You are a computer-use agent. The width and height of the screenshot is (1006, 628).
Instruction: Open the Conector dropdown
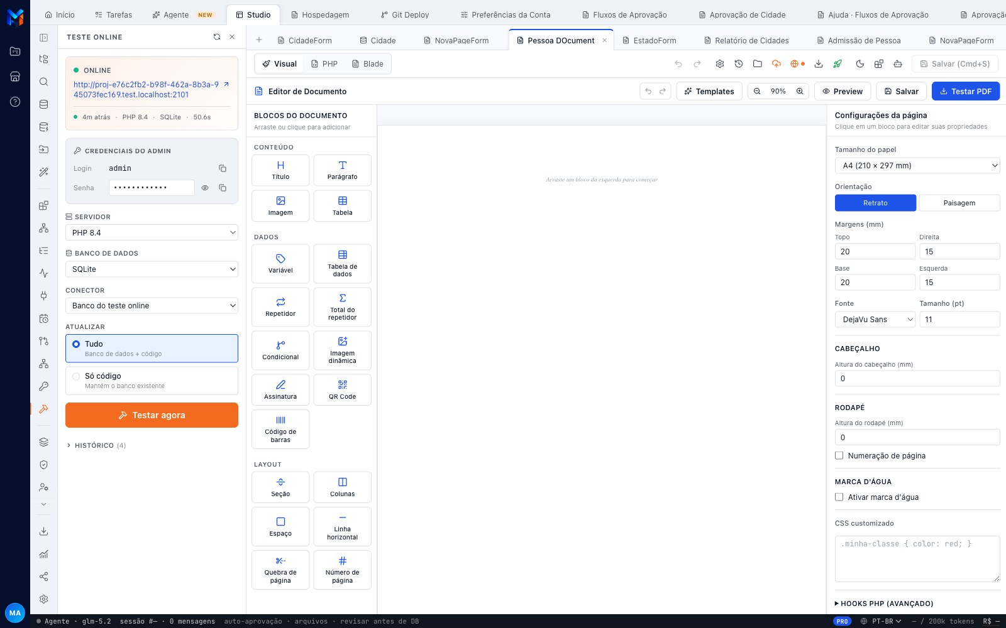click(x=152, y=305)
